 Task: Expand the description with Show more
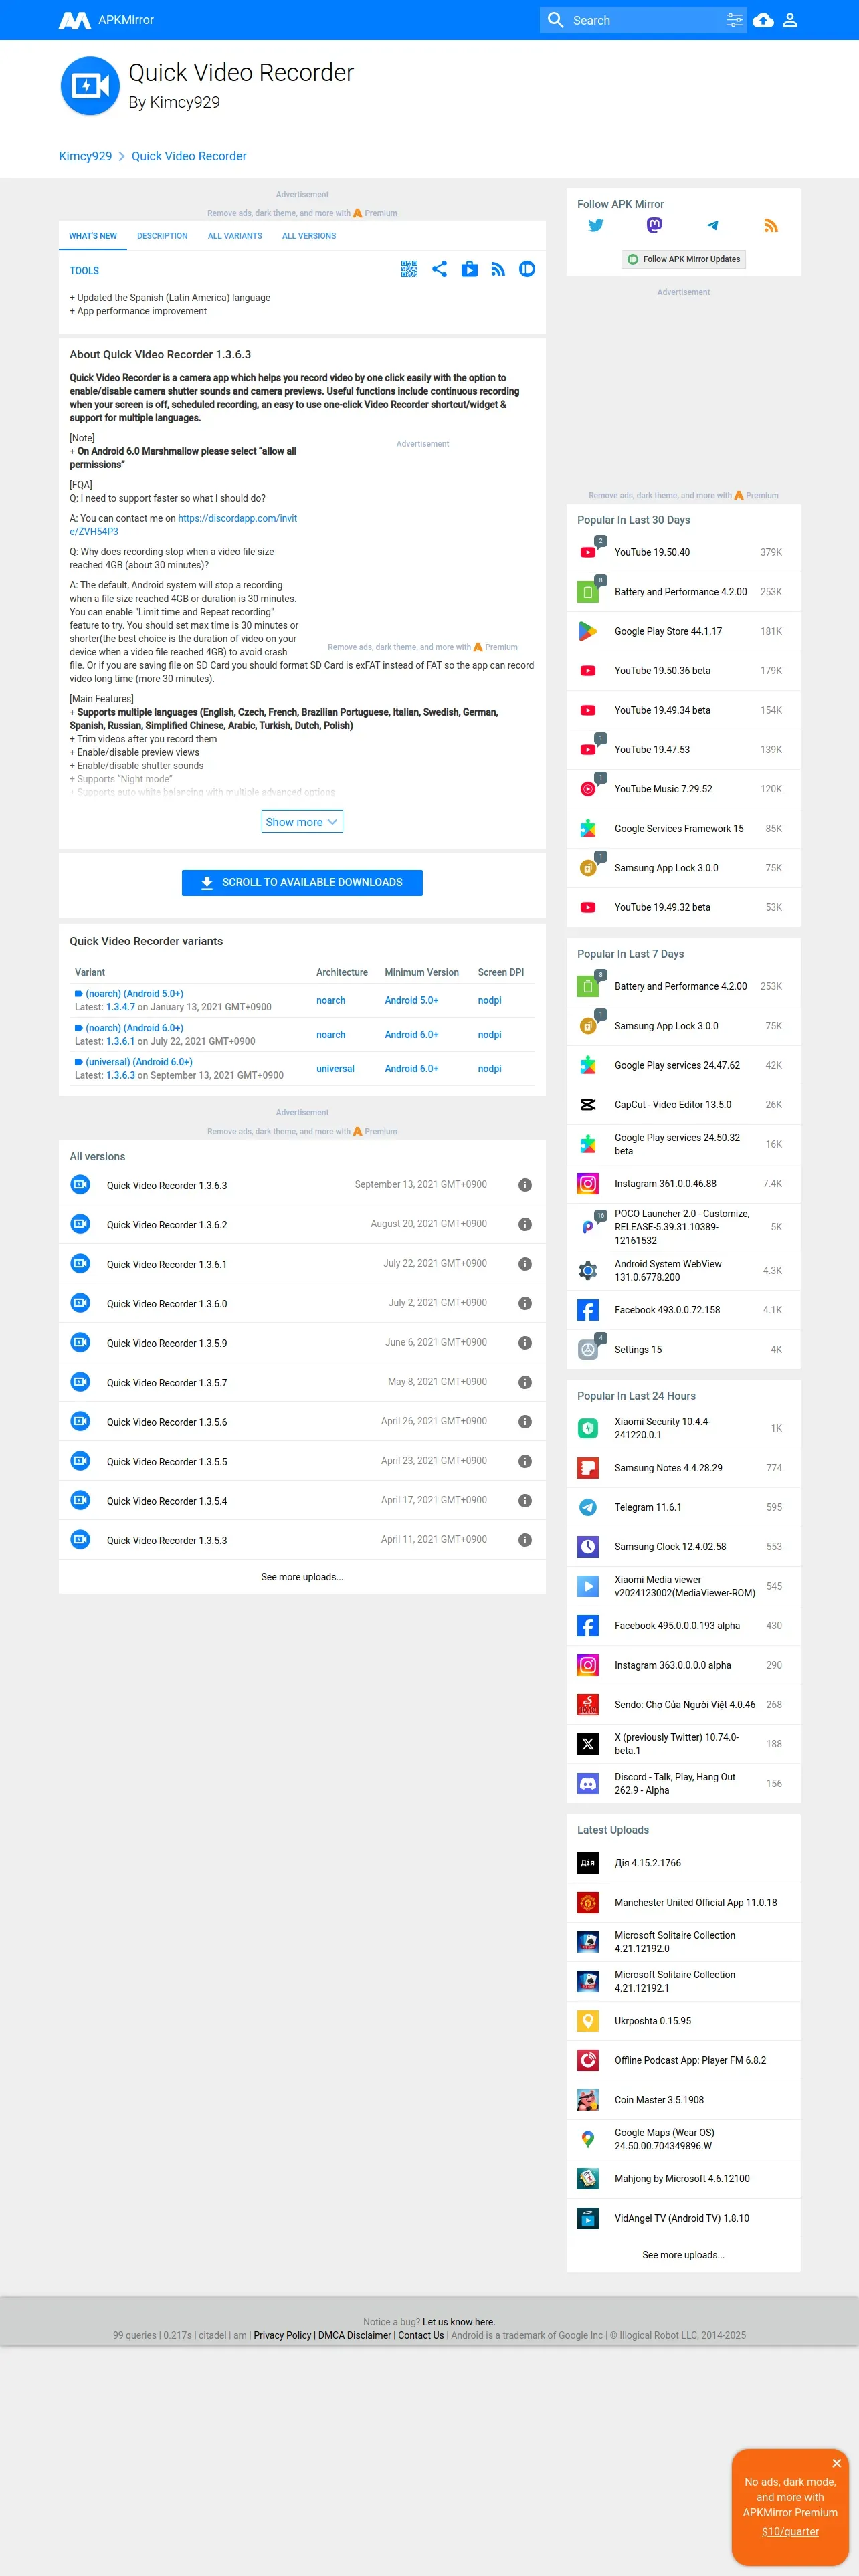pyautogui.click(x=302, y=822)
